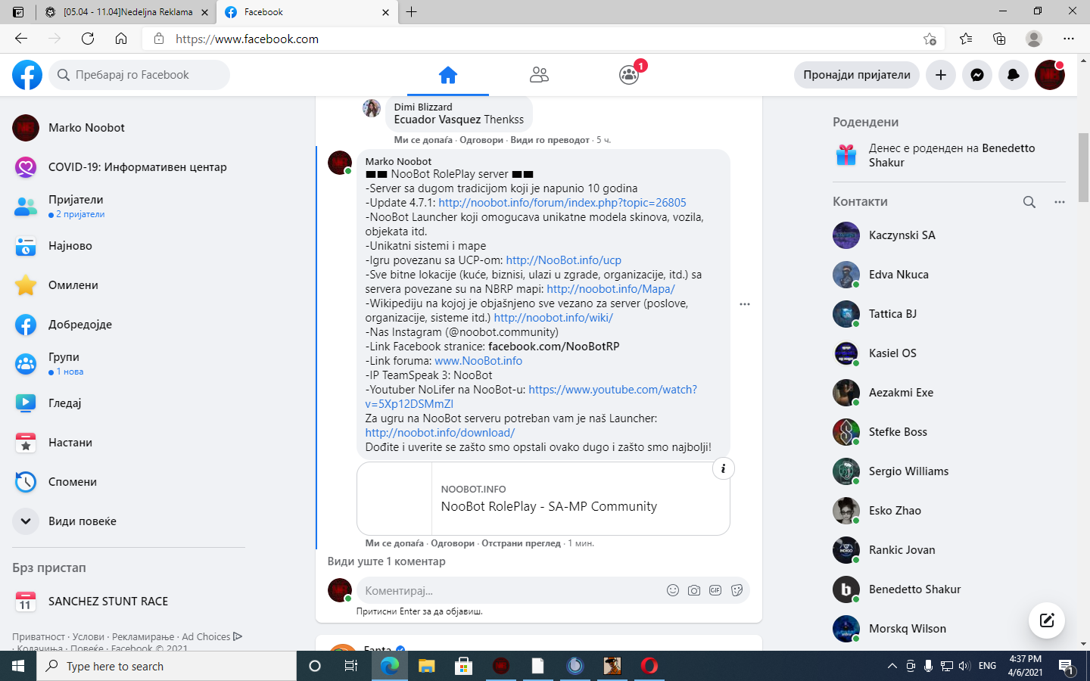Add a GIF to comment
Viewport: 1090px width, 681px height.
click(715, 591)
